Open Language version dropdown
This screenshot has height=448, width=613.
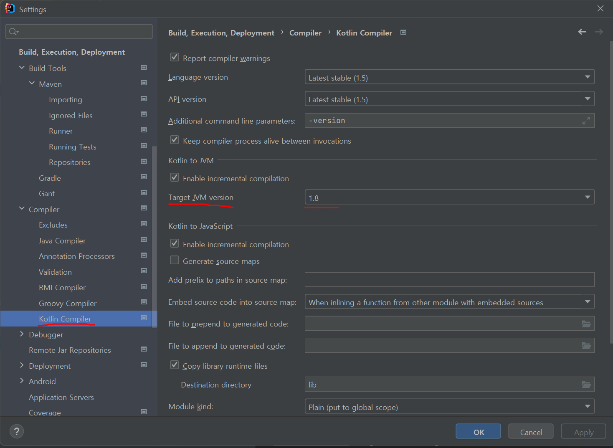click(450, 77)
